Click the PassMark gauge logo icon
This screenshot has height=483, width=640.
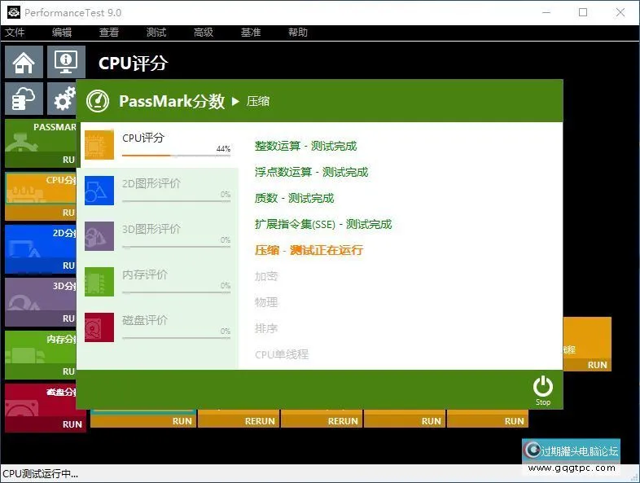click(98, 101)
